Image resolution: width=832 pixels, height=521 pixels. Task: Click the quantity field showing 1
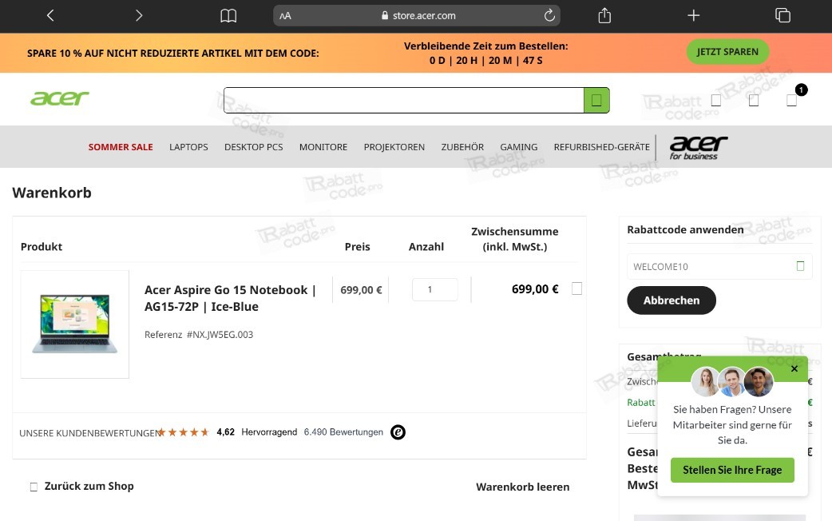click(x=434, y=289)
